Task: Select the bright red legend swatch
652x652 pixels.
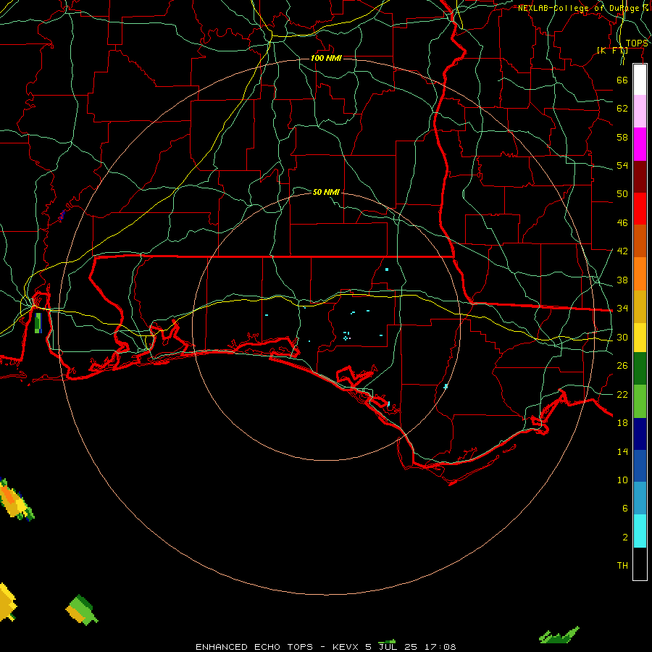Action: pos(640,209)
